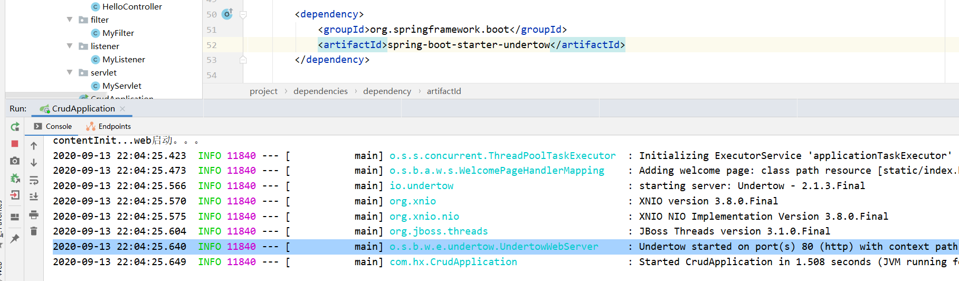Click the HelloController class icon
Image resolution: width=959 pixels, height=281 pixels.
click(96, 7)
